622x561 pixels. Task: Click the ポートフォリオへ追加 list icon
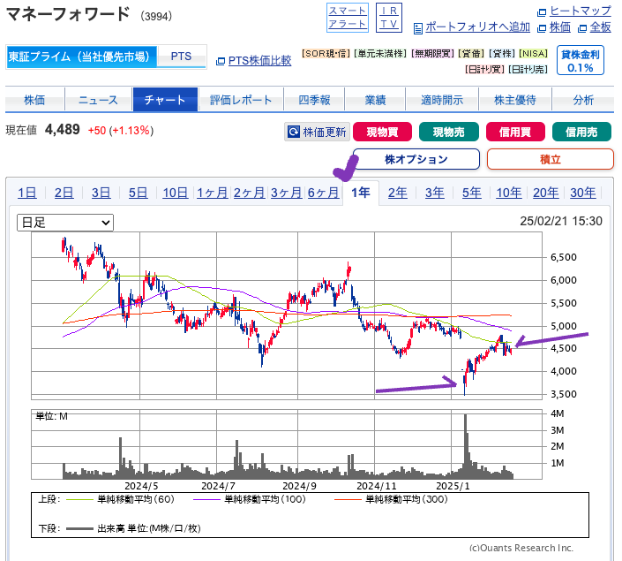pyautogui.click(x=417, y=28)
